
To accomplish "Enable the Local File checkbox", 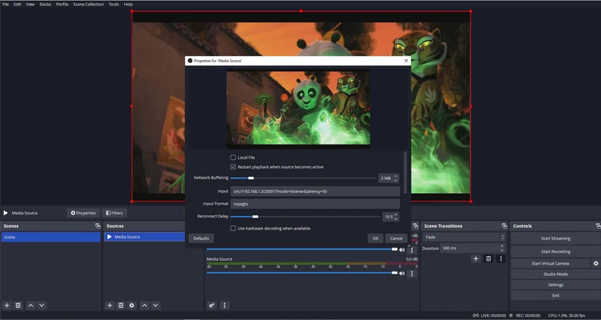I will tap(233, 157).
